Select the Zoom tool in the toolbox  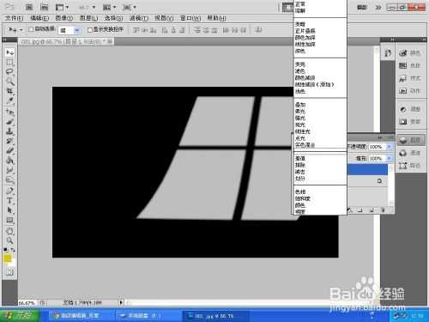pos(9,240)
